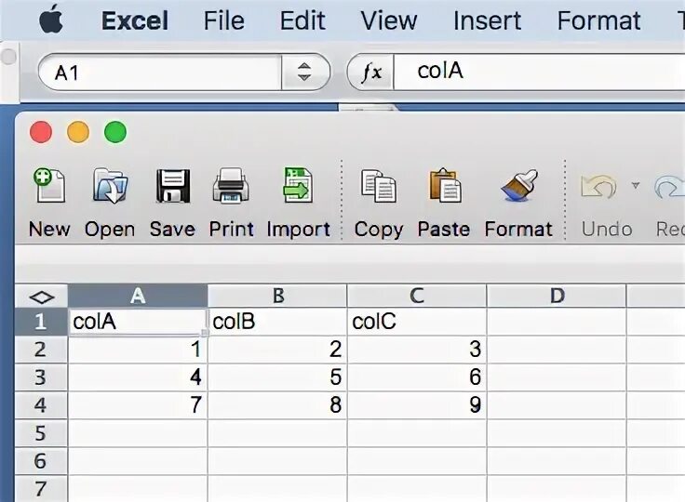Select row 3 header
Viewport: 685px width, 502px height.
[x=41, y=377]
